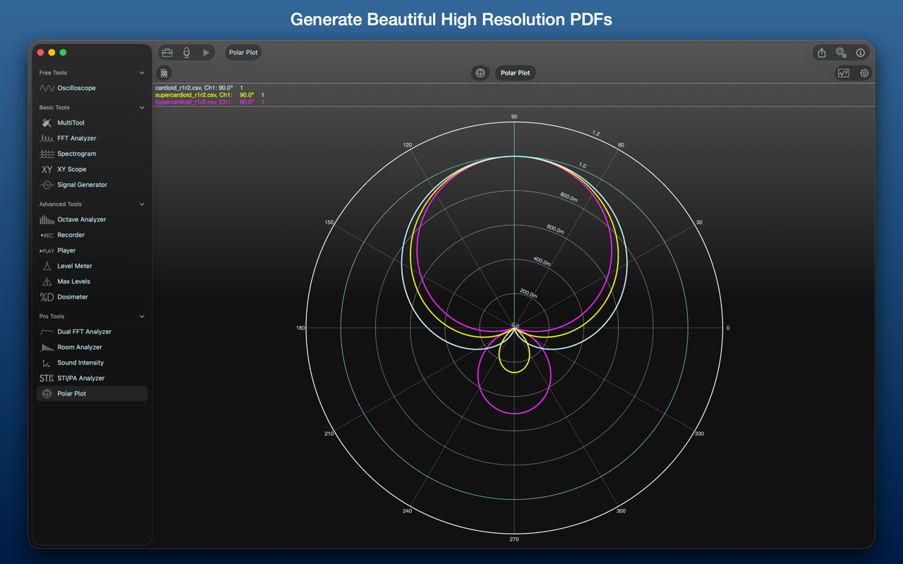Open Sound Intensity tool
The width and height of the screenshot is (903, 564).
(92, 362)
